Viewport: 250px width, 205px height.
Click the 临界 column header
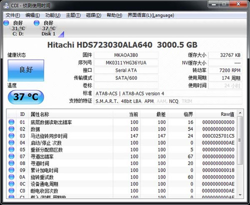[181, 114]
